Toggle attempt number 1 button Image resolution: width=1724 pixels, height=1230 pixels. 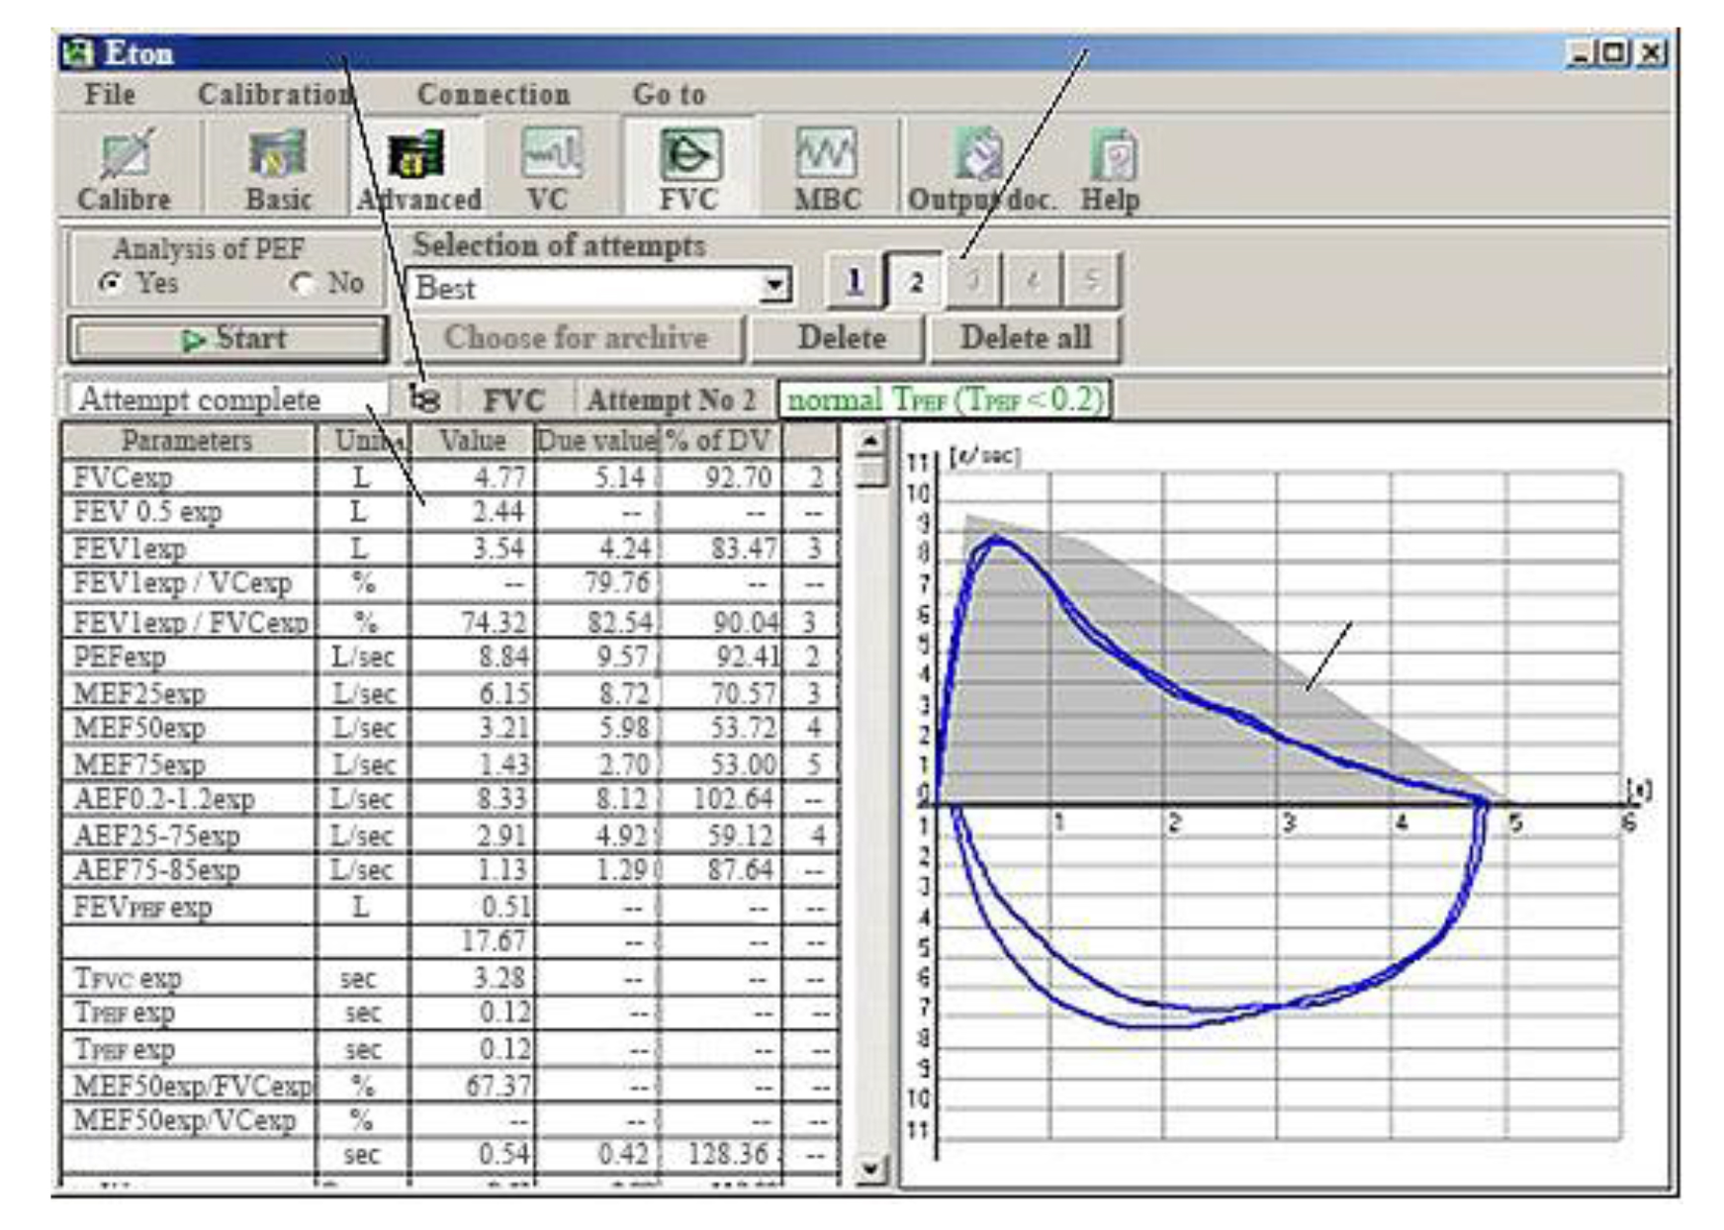854,282
